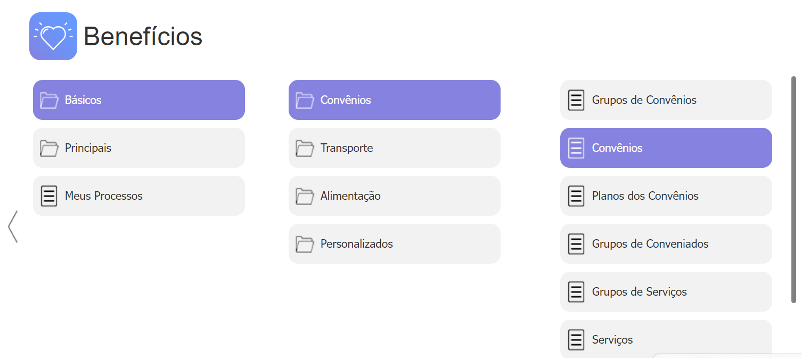Collapse the menu with the left chevron
The height and width of the screenshot is (358, 802).
click(13, 226)
